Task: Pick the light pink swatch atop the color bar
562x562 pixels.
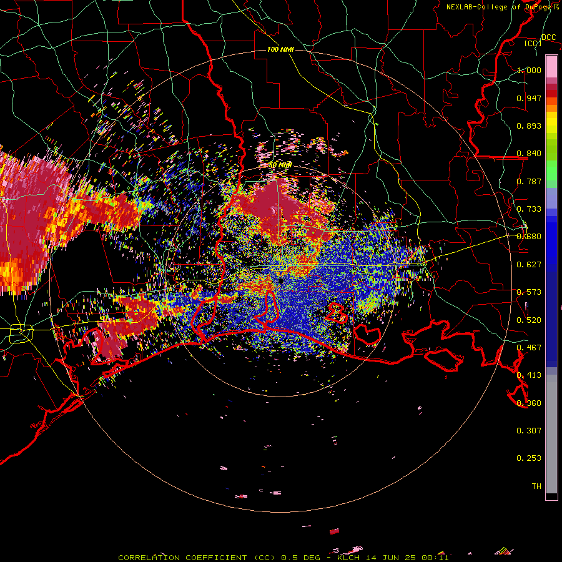Action: click(x=551, y=67)
